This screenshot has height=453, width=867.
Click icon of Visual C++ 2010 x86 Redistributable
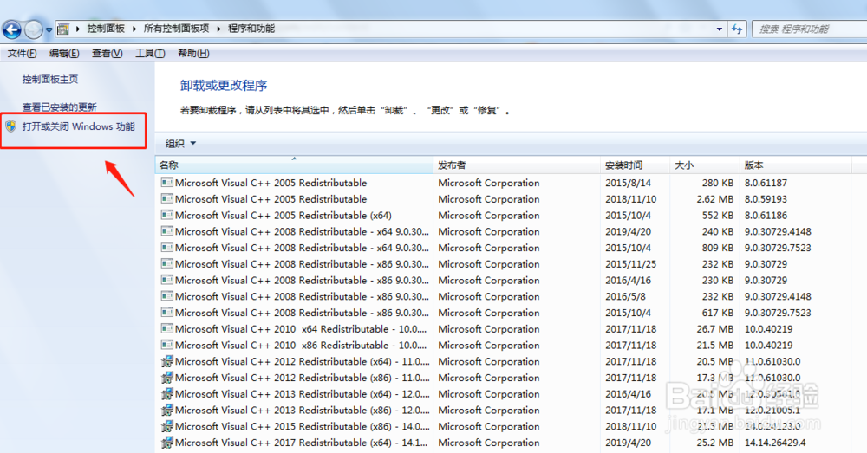167,345
